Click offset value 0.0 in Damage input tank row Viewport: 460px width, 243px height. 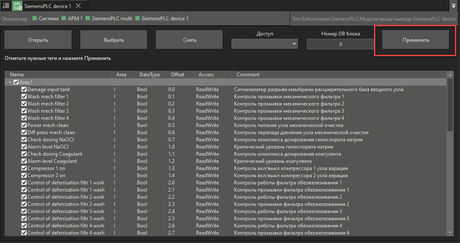(171, 89)
